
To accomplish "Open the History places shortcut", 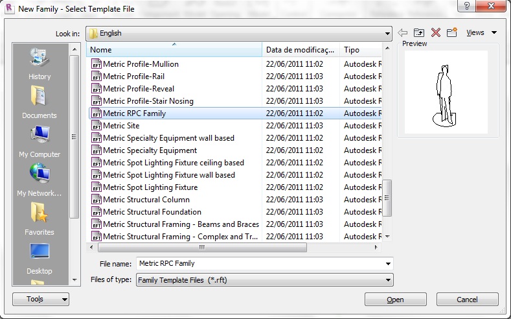I will click(40, 64).
